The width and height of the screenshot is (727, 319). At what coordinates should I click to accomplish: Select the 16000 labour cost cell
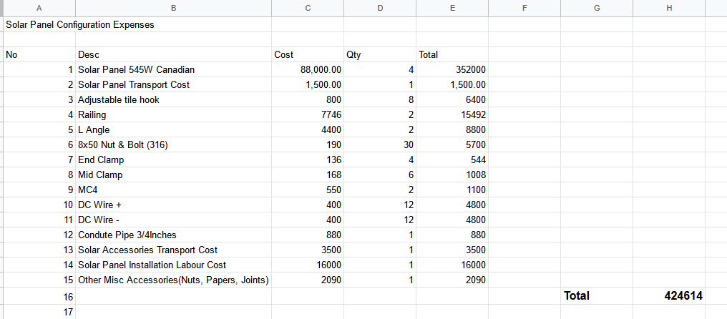tap(308, 265)
